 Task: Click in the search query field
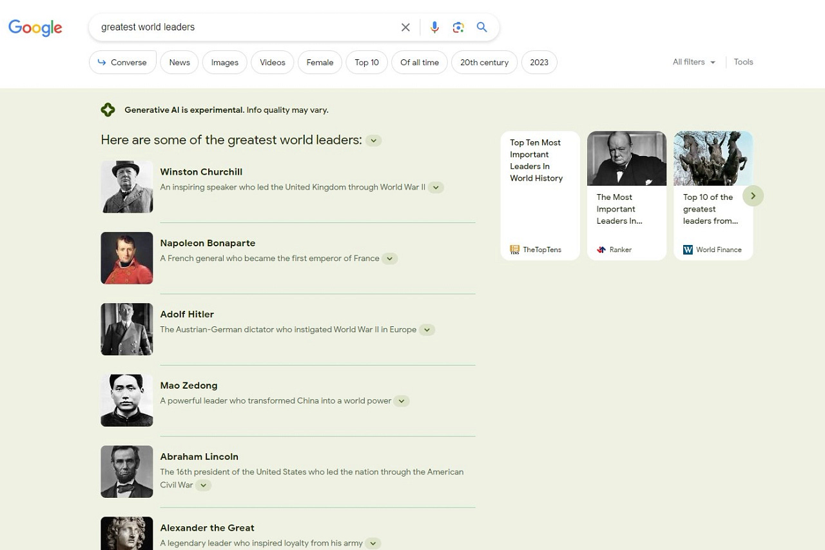tap(245, 27)
